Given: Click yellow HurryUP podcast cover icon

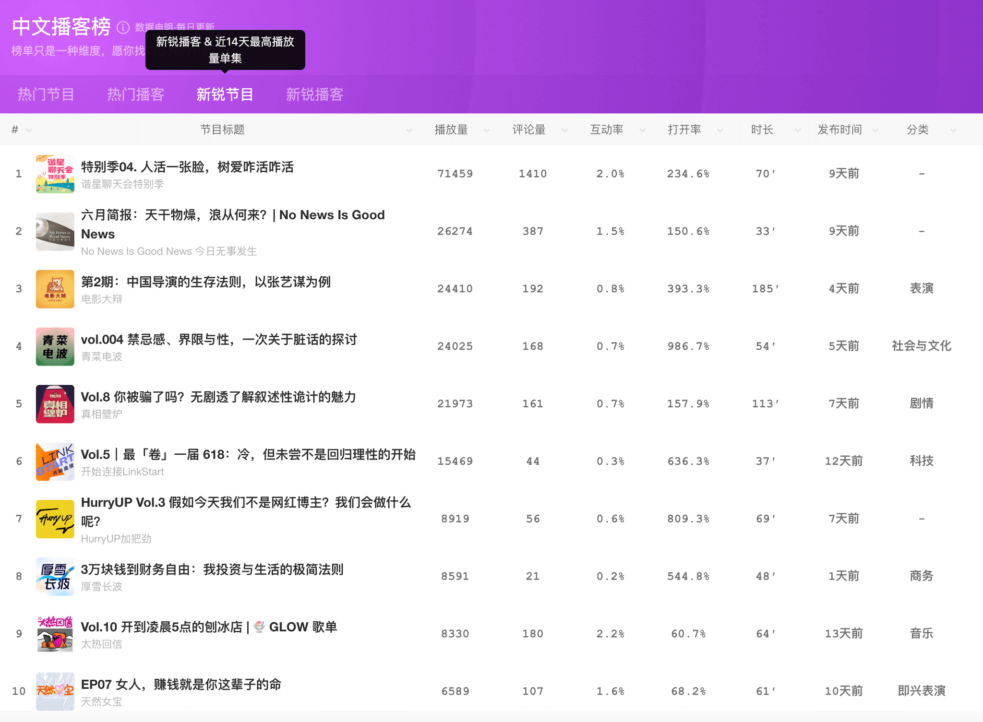Looking at the screenshot, I should [x=55, y=519].
